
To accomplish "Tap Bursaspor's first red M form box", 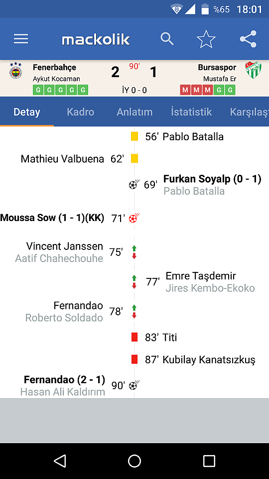I will tap(185, 90).
